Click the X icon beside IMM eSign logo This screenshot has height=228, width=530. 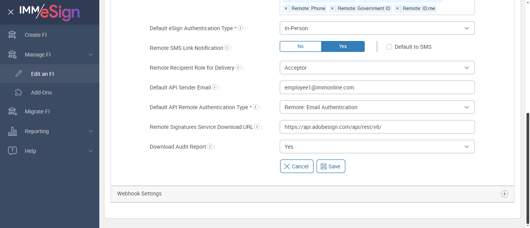pos(11,12)
